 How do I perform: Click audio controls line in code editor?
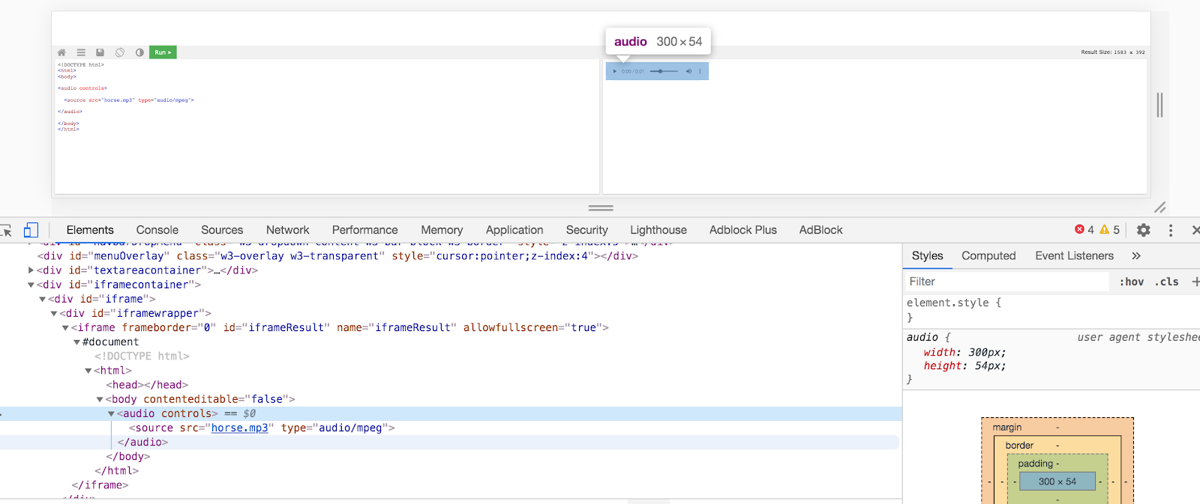click(82, 88)
